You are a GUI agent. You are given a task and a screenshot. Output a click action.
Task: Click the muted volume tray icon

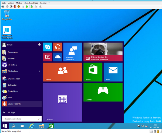click(146, 126)
